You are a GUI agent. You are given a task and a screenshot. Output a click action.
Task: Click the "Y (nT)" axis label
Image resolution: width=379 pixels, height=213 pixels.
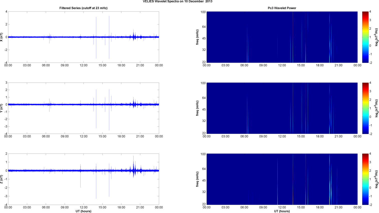click(2, 108)
